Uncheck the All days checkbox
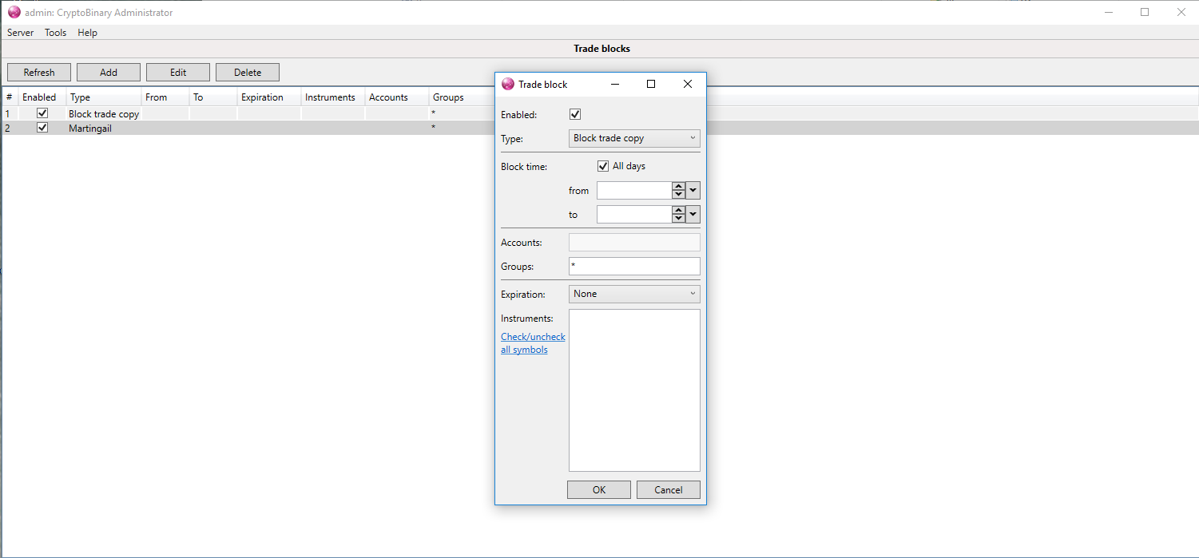The image size is (1199, 558). coord(603,166)
